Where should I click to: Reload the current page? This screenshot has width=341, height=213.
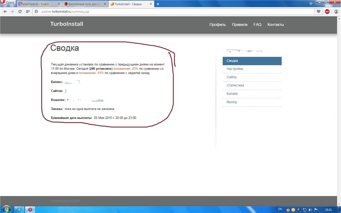pos(20,12)
